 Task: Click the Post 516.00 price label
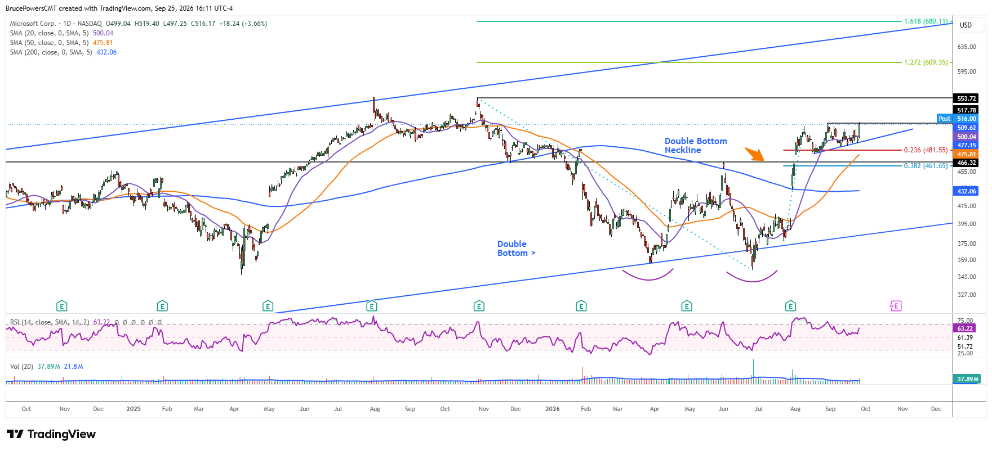coord(958,119)
